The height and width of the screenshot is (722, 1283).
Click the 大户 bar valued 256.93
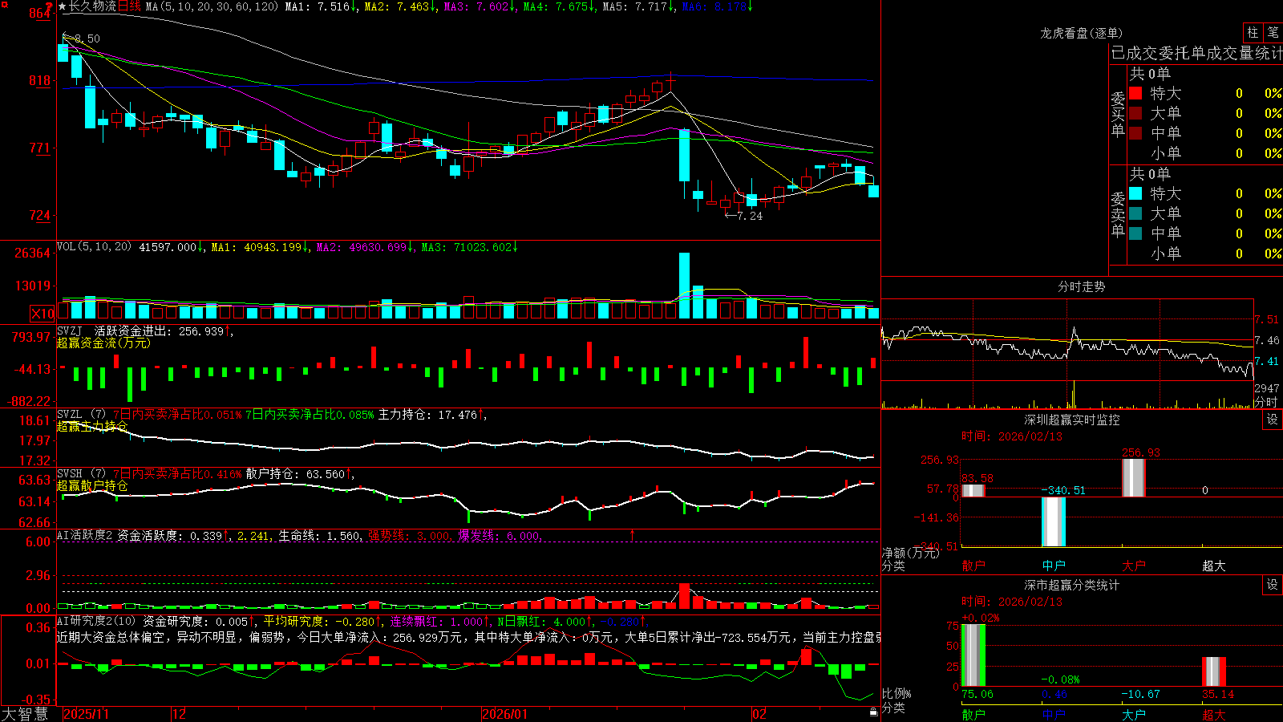pyautogui.click(x=1134, y=478)
